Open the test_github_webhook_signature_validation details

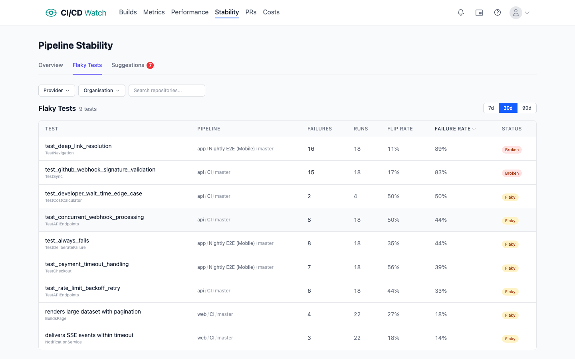pyautogui.click(x=100, y=170)
